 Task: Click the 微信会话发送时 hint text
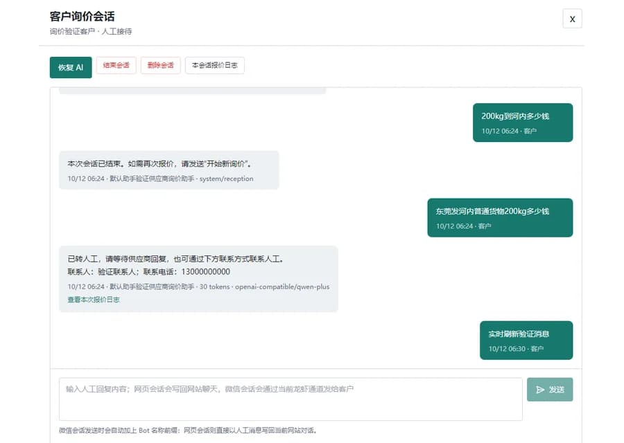(x=187, y=431)
